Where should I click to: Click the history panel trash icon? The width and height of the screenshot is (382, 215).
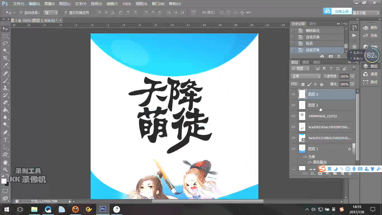click(339, 56)
